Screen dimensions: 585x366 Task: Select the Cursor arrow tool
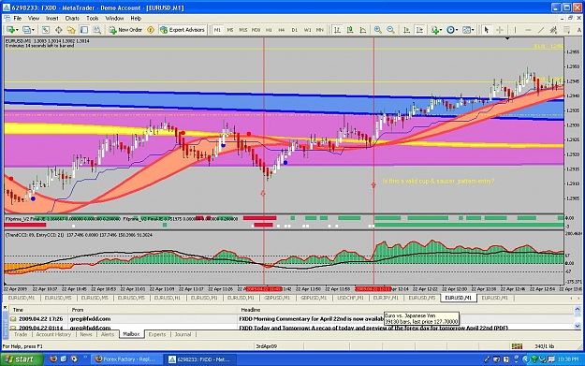click(487, 30)
